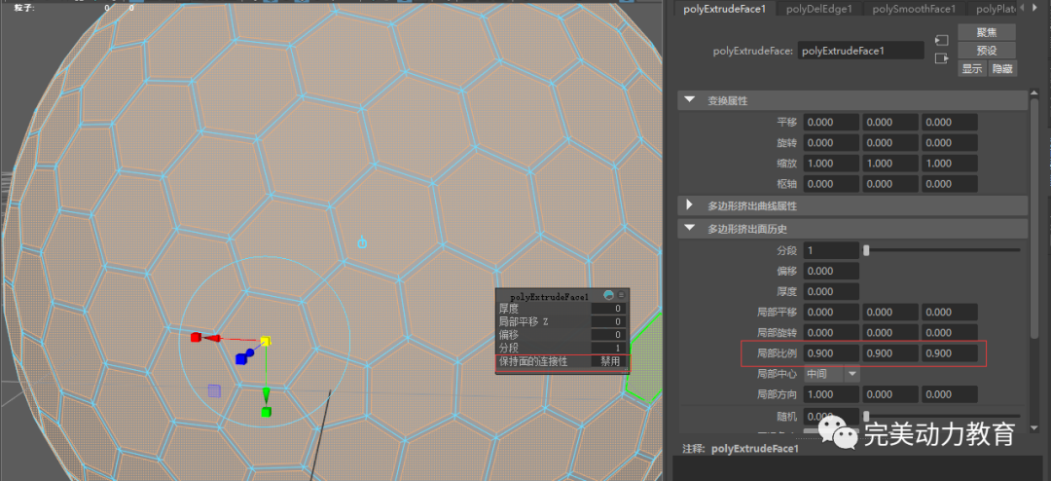Click the green Y-axis manipulator handle
The width and height of the screenshot is (1051, 481).
coord(266,411)
